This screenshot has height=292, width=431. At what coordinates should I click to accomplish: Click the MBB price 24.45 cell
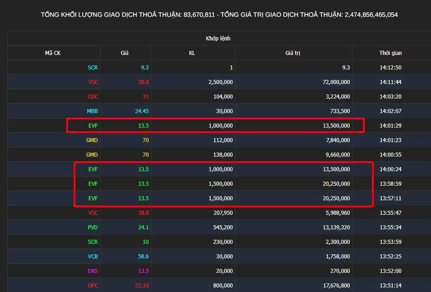coord(141,111)
